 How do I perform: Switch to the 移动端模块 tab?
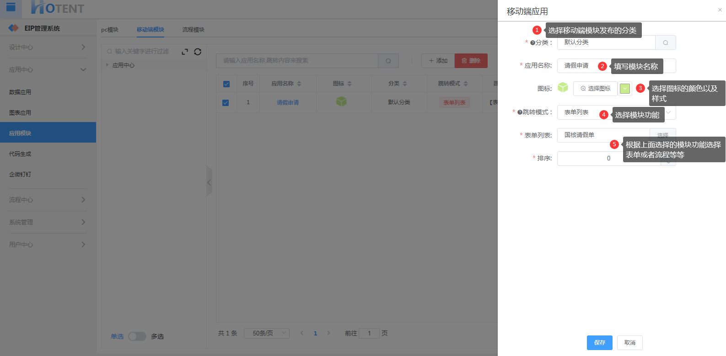[151, 30]
